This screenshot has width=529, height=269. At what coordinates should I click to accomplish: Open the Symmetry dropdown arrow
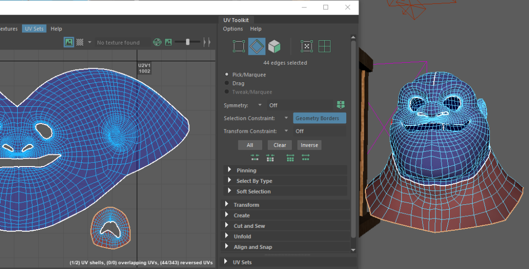(260, 105)
